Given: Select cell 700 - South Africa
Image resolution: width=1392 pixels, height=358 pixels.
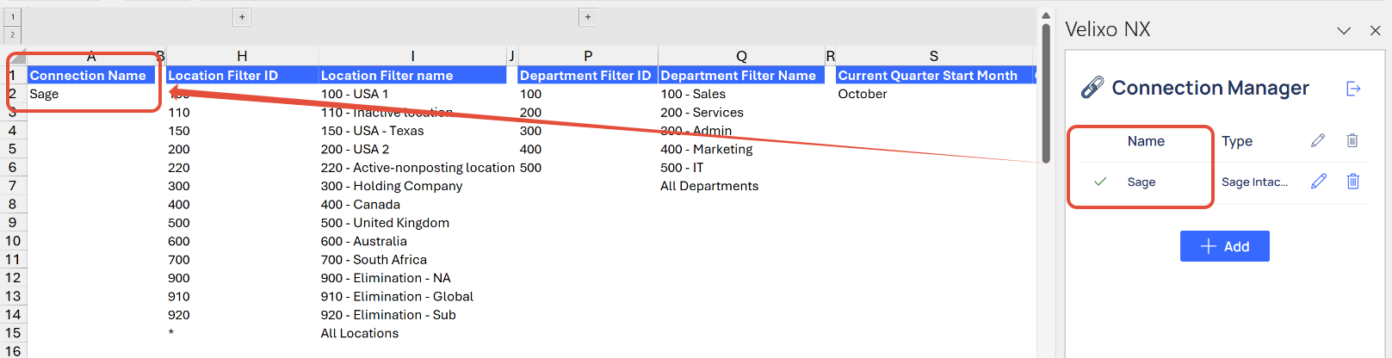Looking at the screenshot, I should click(412, 259).
